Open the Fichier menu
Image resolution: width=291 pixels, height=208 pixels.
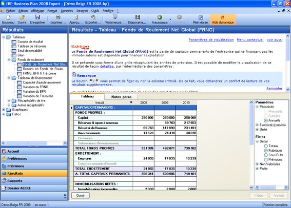point(11,11)
